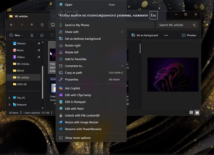Image resolution: width=214 pixels, height=155 pixels.
Task: Open Compress to... submenu
Action: point(91,66)
